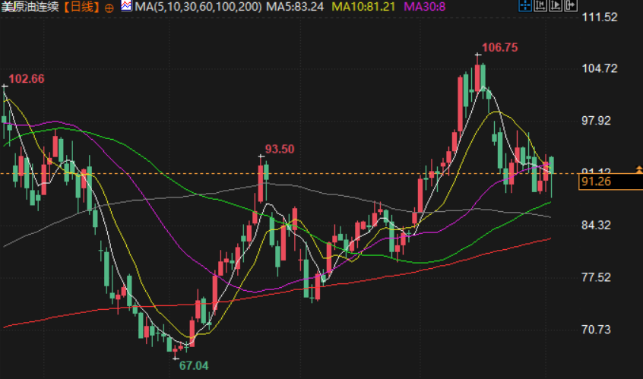Viewport: 643px width, 379px height.
Task: Select the 93.50 peak price label
Action: [280, 149]
